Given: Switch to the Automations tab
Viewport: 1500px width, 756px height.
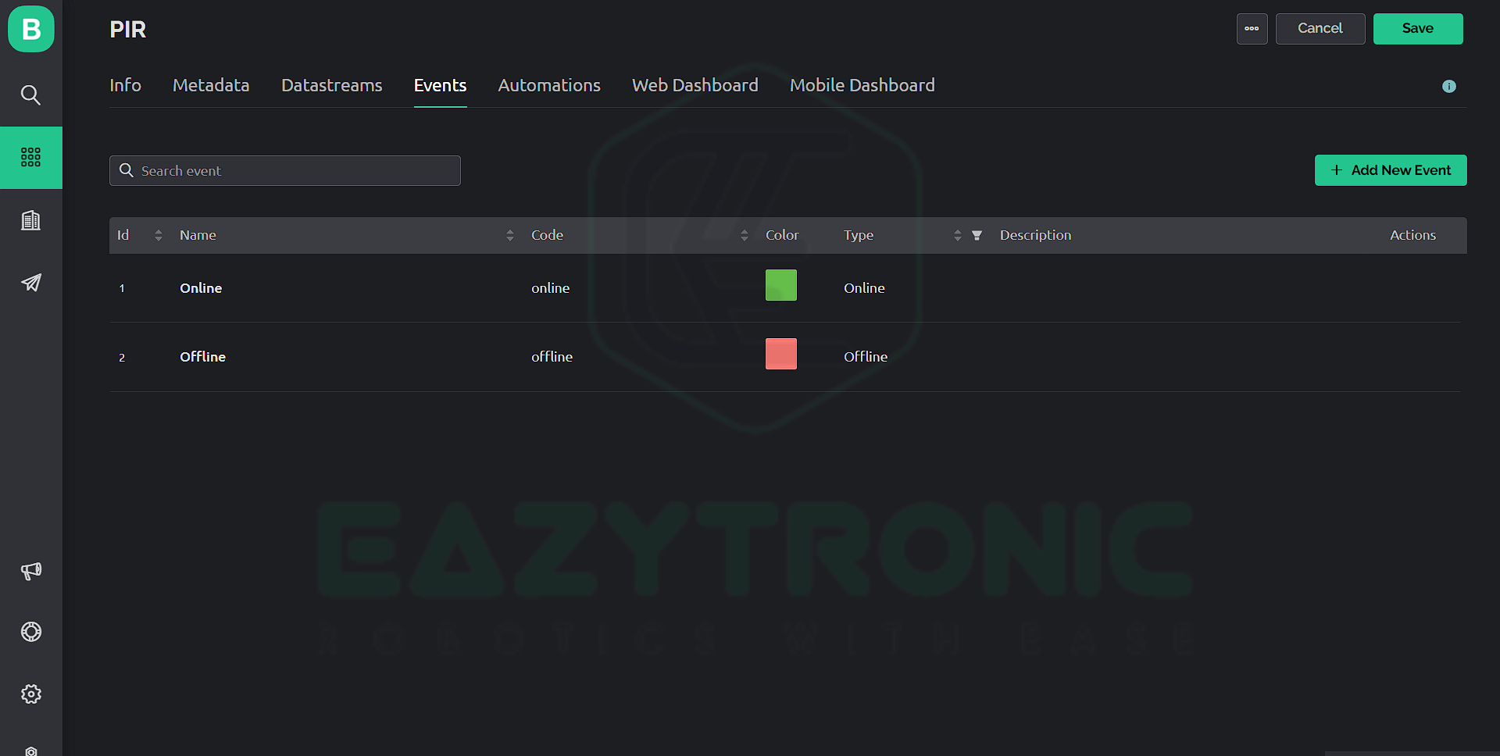Looking at the screenshot, I should (548, 86).
